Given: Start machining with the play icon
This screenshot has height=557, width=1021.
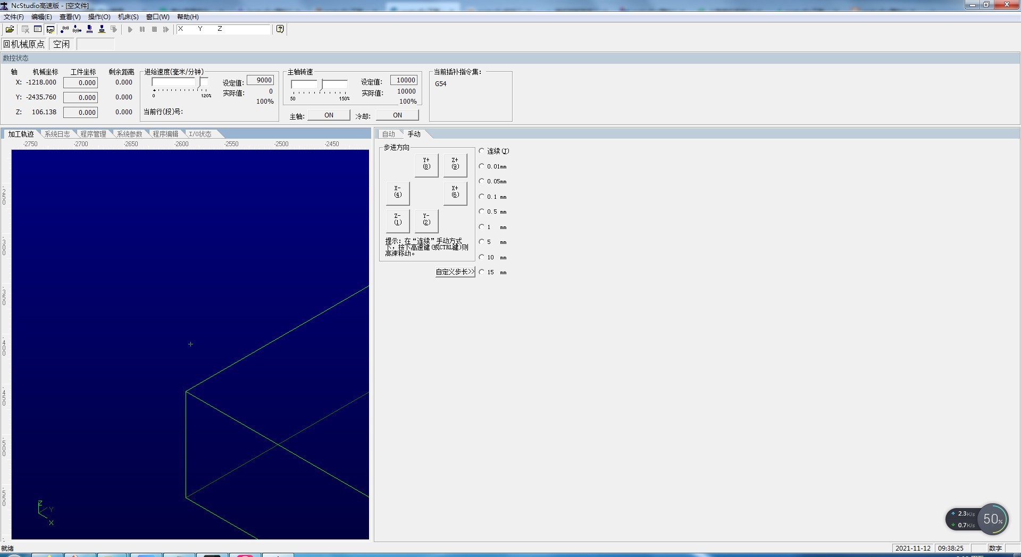Looking at the screenshot, I should (x=130, y=29).
